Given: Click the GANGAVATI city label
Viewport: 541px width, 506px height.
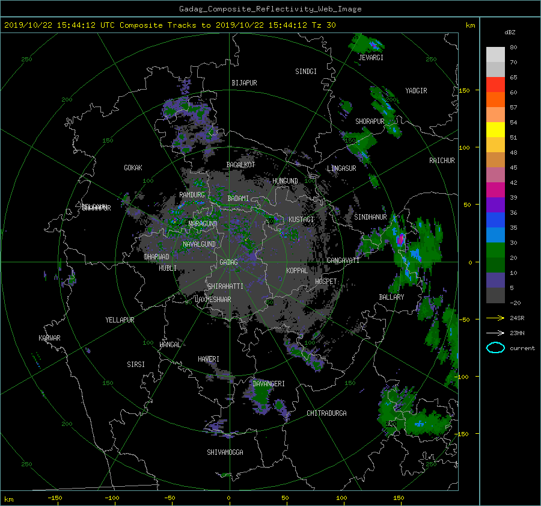Looking at the screenshot, I should tap(343, 261).
